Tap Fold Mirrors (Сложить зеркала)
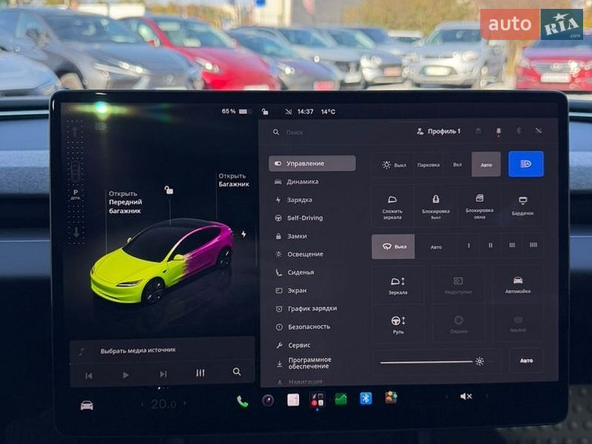This screenshot has width=592, height=444. coord(392,206)
